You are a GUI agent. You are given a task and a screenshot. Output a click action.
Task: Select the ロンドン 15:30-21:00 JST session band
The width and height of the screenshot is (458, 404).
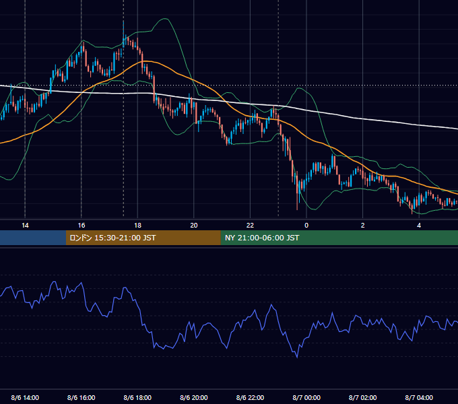tap(143, 238)
